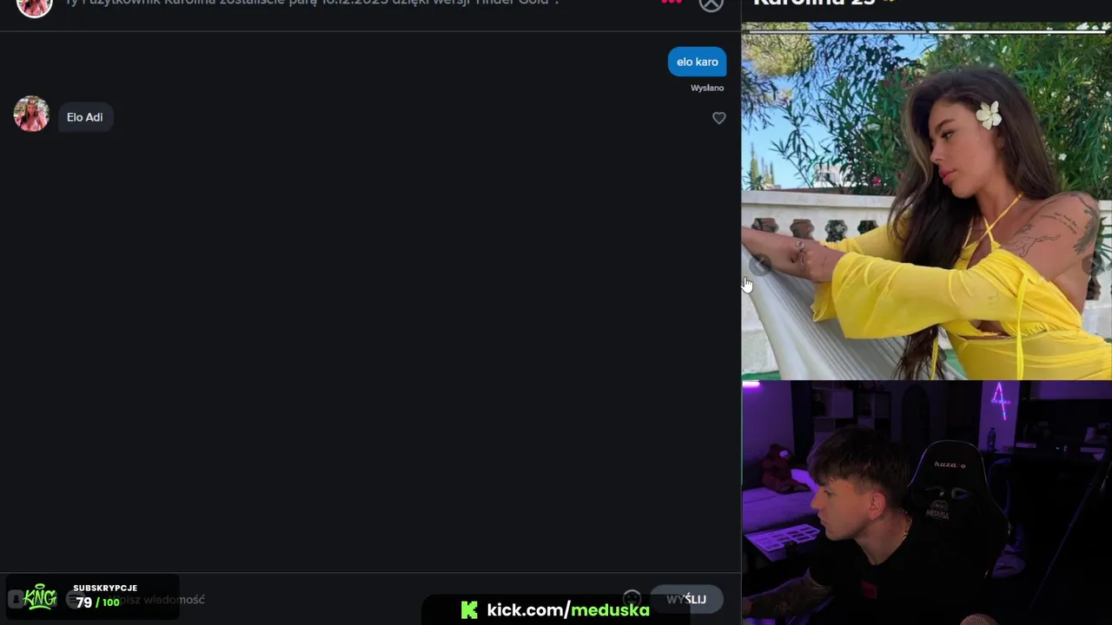Select the streamer webcam feed
The height and width of the screenshot is (625, 1112).
(x=926, y=503)
